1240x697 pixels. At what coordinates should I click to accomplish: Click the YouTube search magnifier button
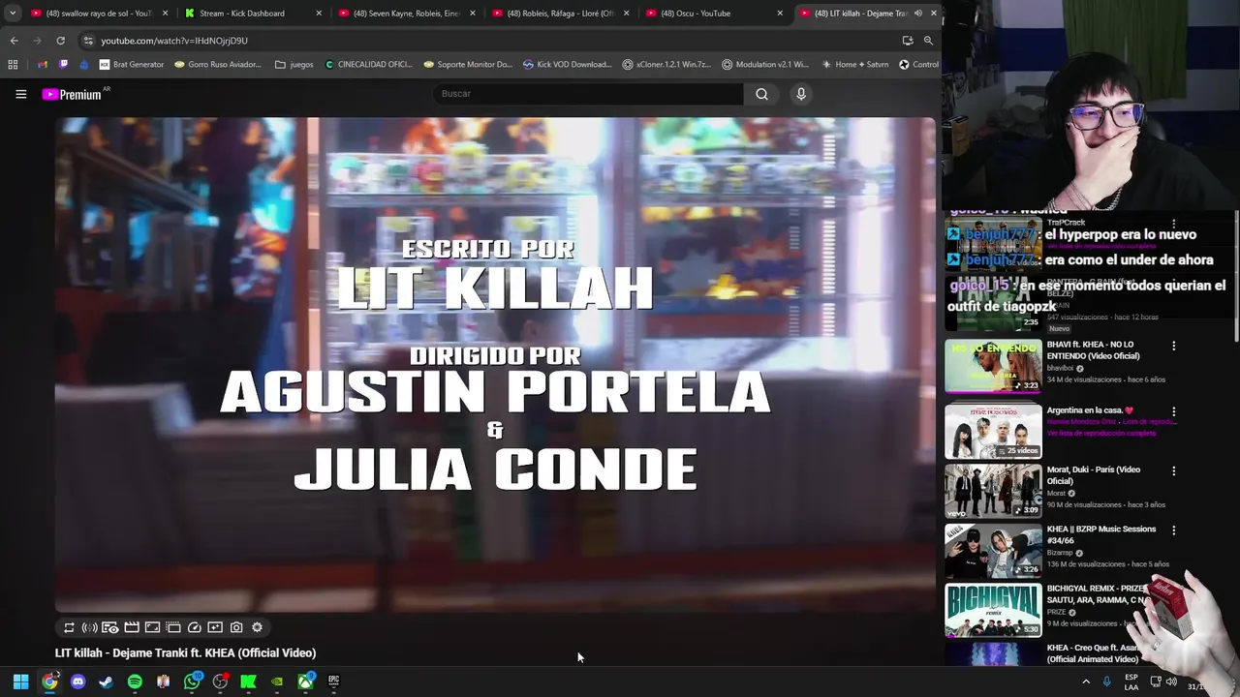tap(761, 94)
